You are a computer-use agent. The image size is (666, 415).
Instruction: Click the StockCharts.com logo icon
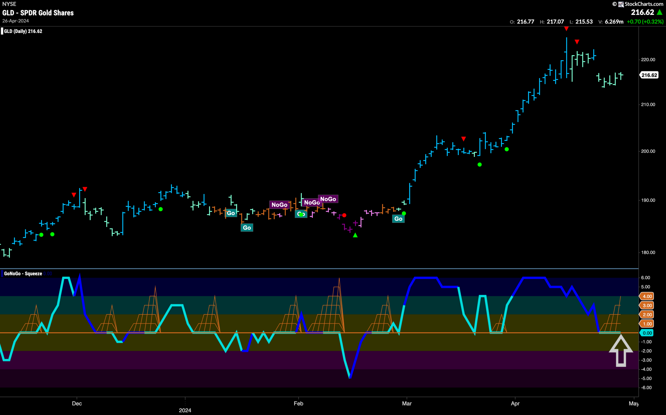[621, 4]
